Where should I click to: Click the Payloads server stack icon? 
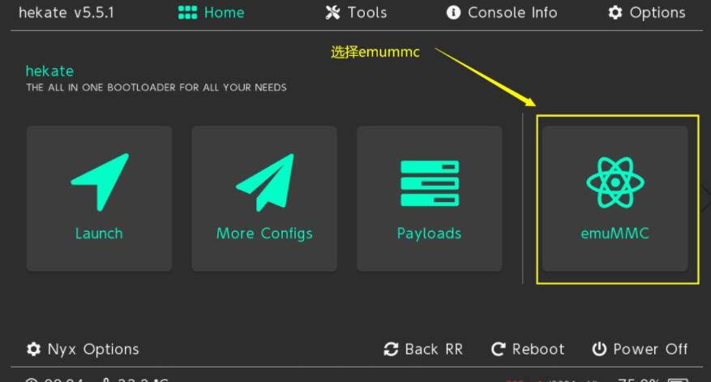click(x=430, y=182)
